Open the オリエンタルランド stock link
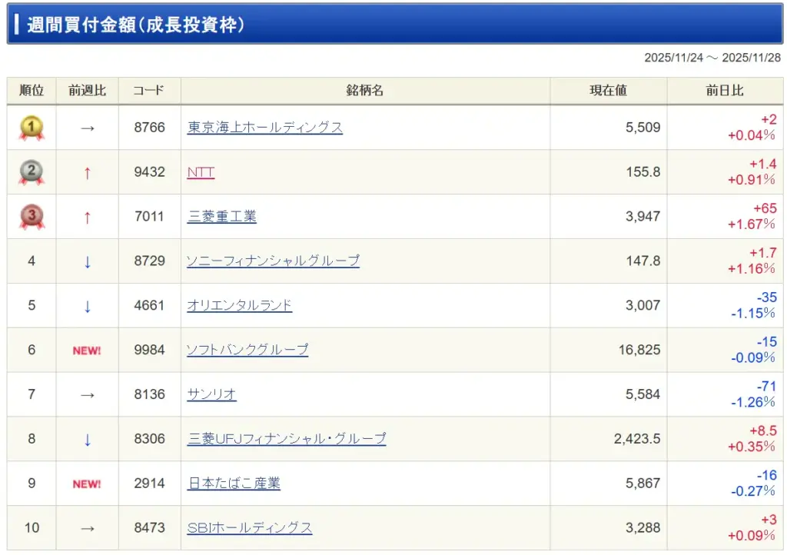The image size is (787, 555). click(239, 306)
